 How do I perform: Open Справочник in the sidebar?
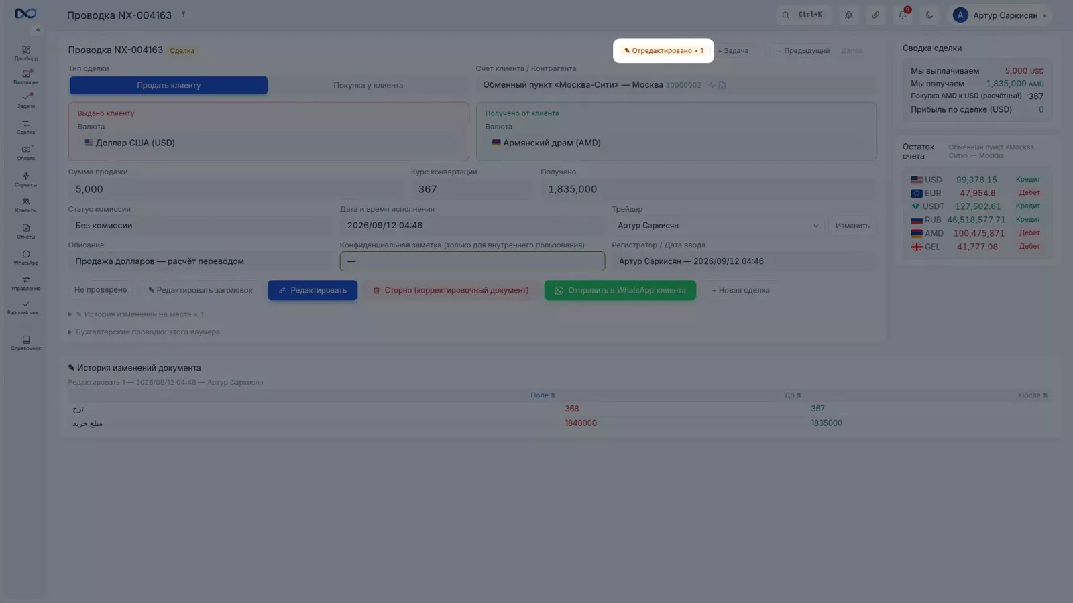[25, 343]
